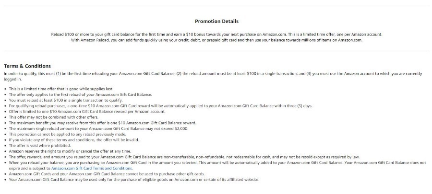
Task: Open Amazon.com Gift Card Terms and Conditions link
Action: point(92,168)
